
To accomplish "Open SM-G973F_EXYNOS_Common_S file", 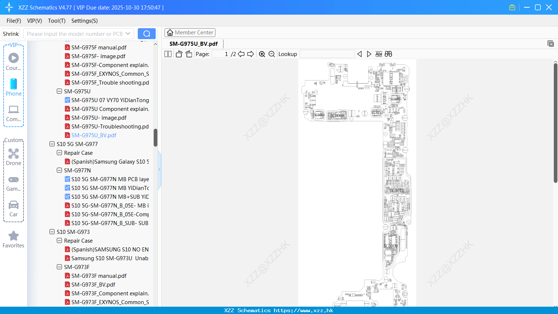I will tap(107, 302).
